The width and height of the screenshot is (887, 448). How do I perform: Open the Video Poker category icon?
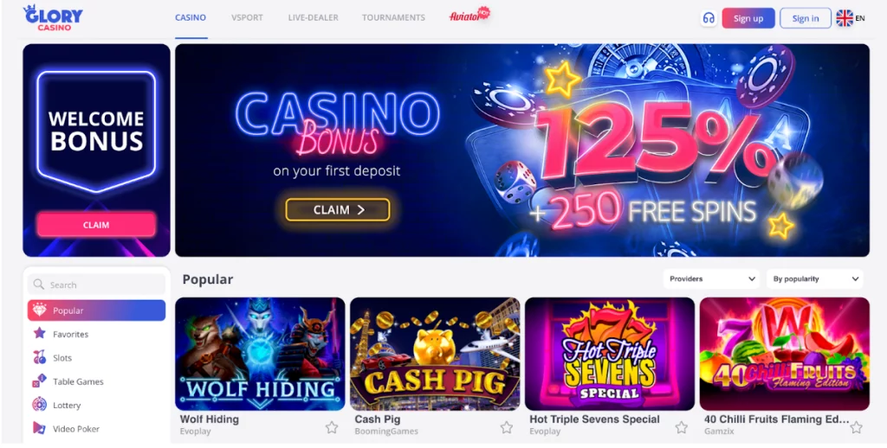pyautogui.click(x=39, y=429)
